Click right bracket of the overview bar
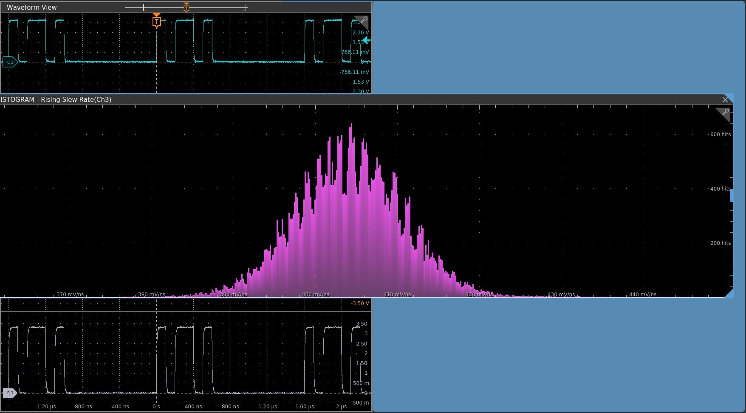 click(245, 7)
